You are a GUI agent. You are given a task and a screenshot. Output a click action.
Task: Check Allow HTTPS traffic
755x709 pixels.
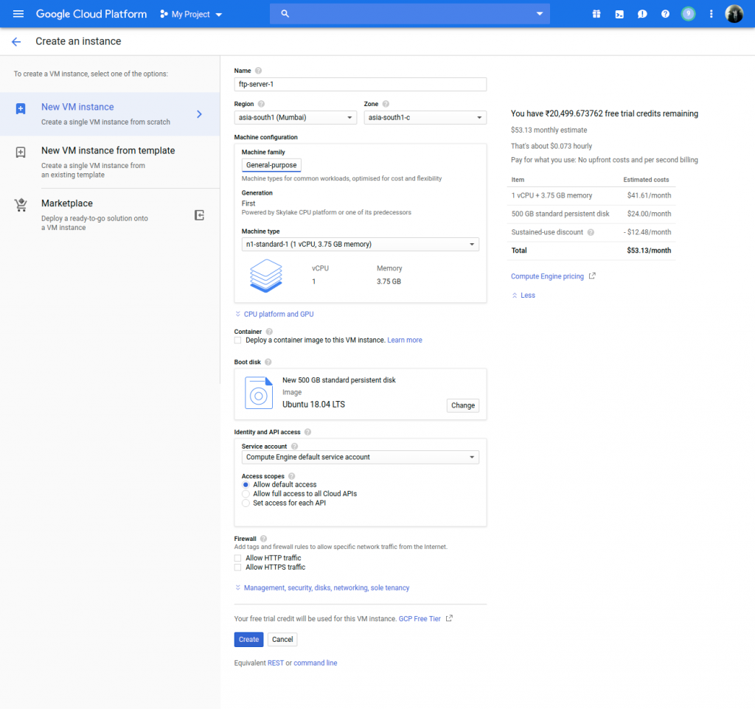238,567
